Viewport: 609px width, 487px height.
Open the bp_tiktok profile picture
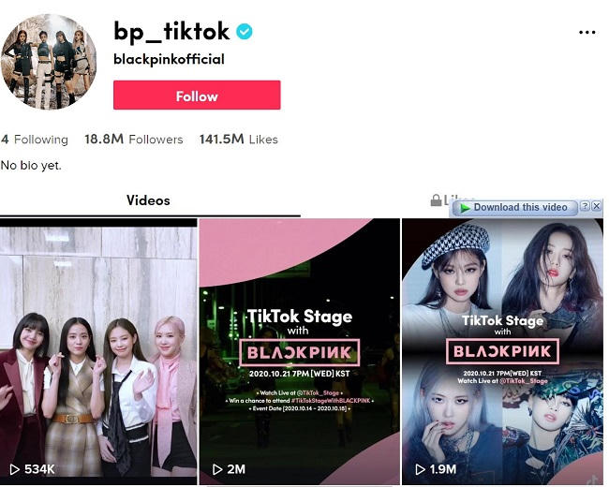pyautogui.click(x=49, y=62)
